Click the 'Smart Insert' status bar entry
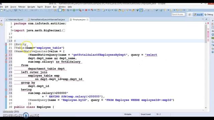214x120 pixels. pyautogui.click(x=146, y=114)
